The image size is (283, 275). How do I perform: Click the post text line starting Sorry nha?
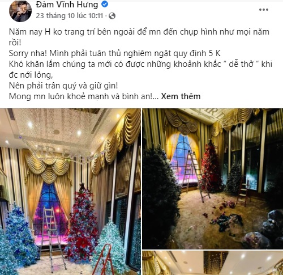[x=115, y=53]
